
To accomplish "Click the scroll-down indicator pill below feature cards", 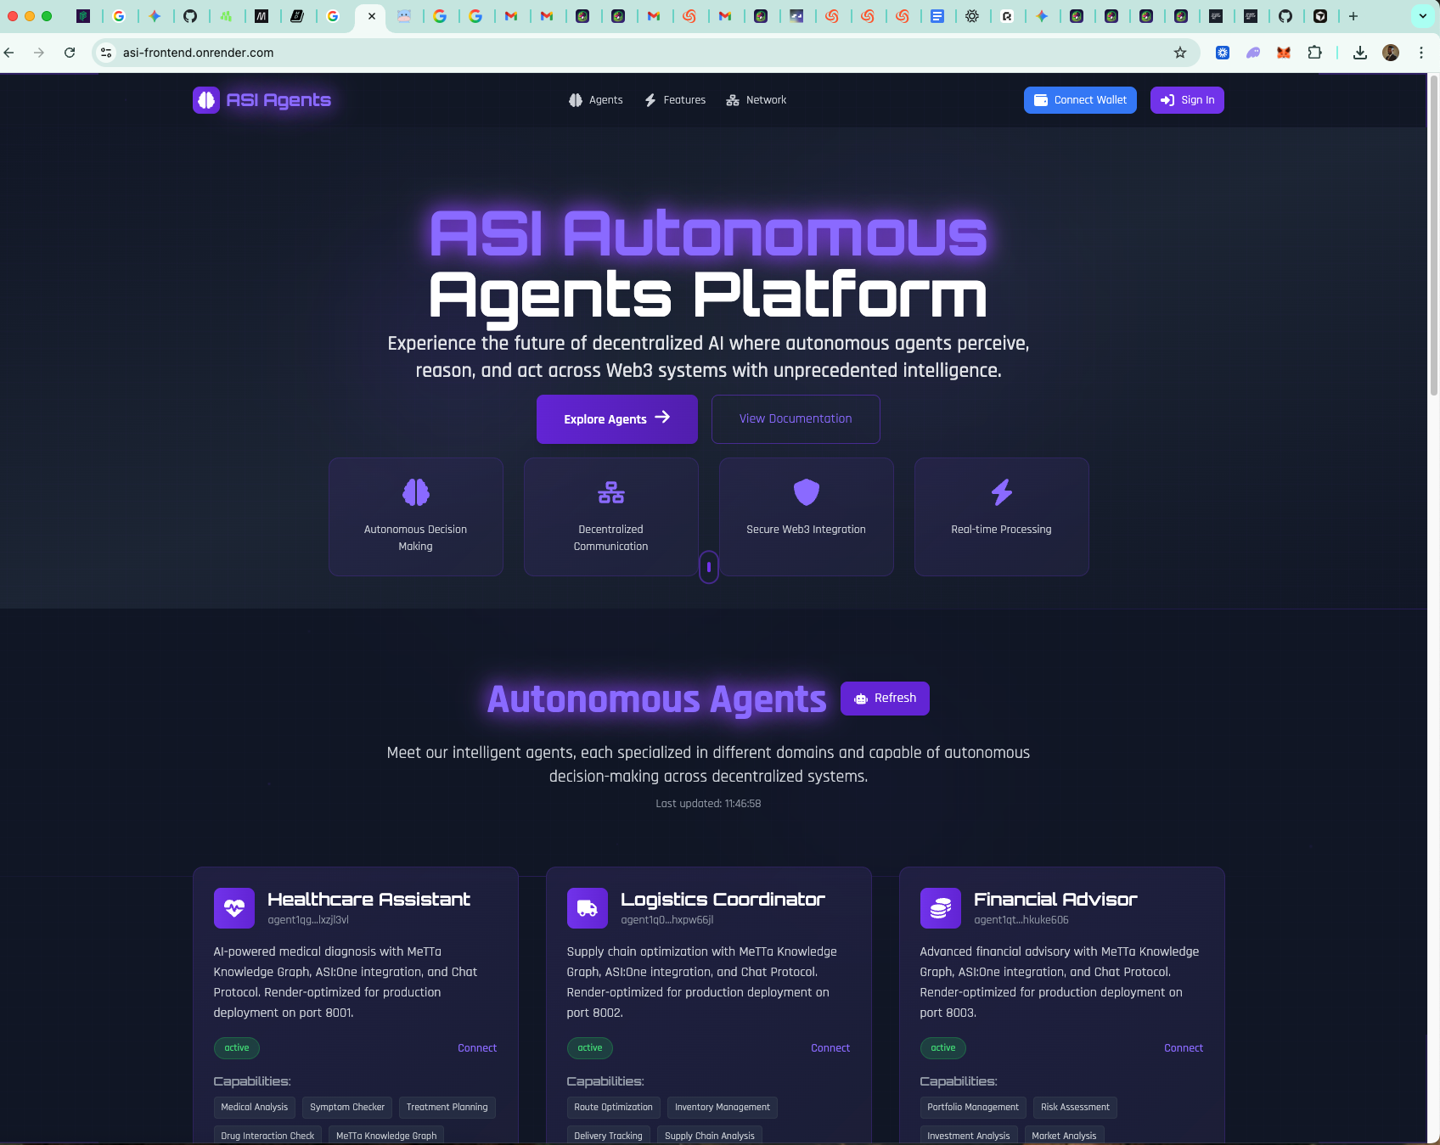I will point(709,566).
